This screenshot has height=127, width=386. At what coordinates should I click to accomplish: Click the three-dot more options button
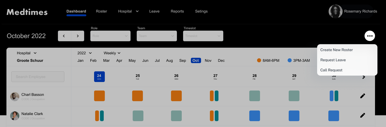pos(370,36)
